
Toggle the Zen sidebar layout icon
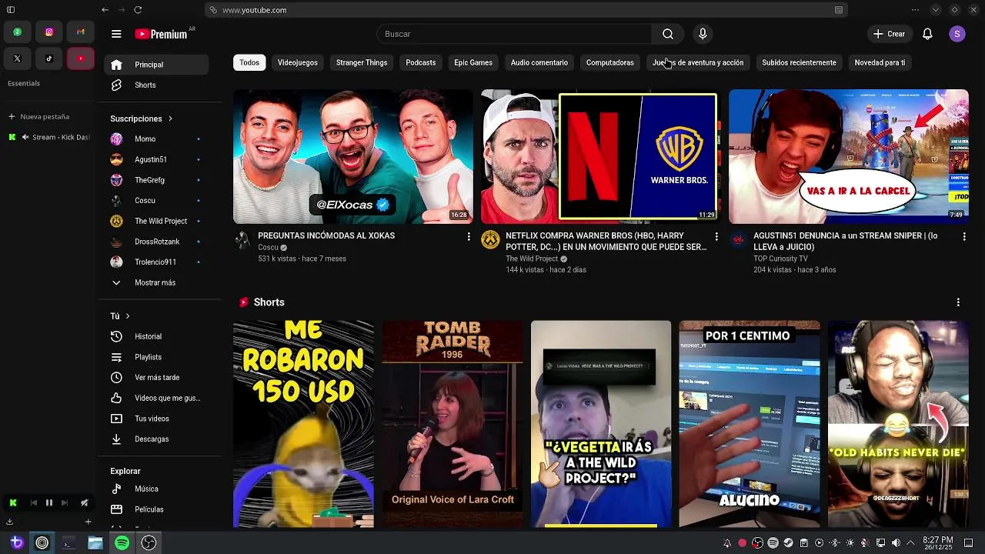[x=11, y=10]
